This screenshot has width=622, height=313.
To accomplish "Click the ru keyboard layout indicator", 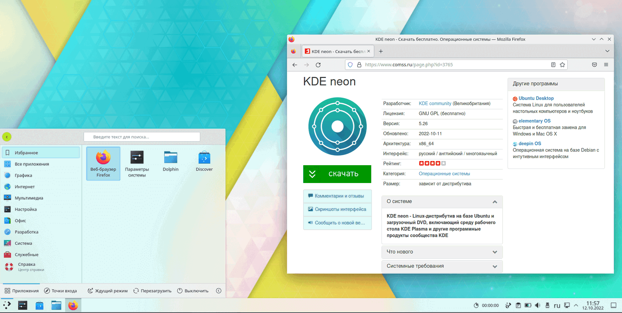I will [557, 306].
